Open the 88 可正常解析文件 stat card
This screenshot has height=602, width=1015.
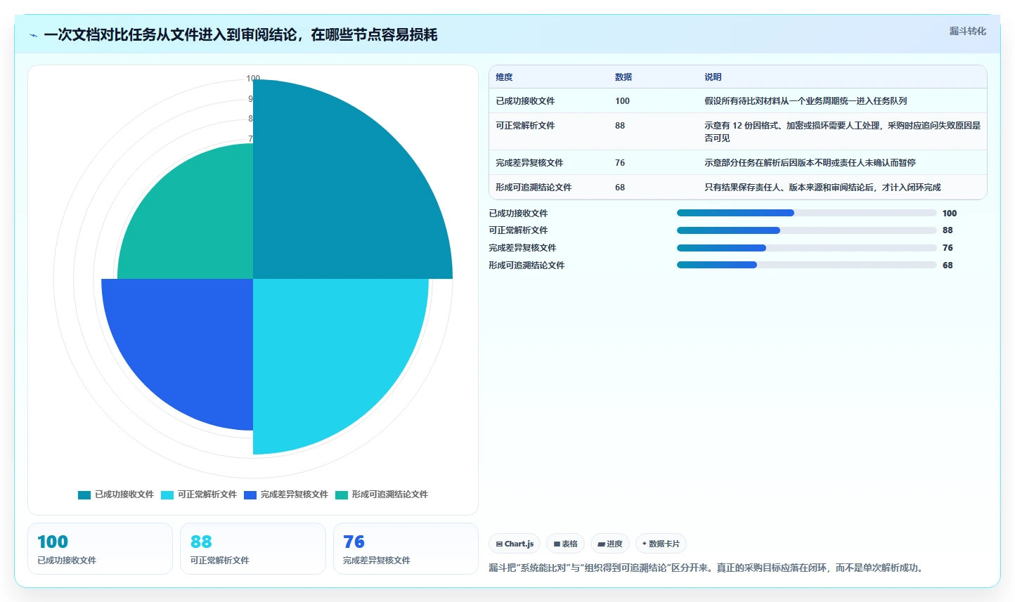coord(253,549)
